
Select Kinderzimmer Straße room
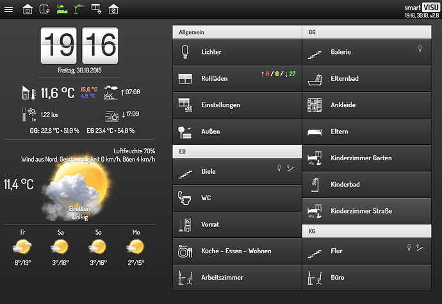[x=366, y=211]
